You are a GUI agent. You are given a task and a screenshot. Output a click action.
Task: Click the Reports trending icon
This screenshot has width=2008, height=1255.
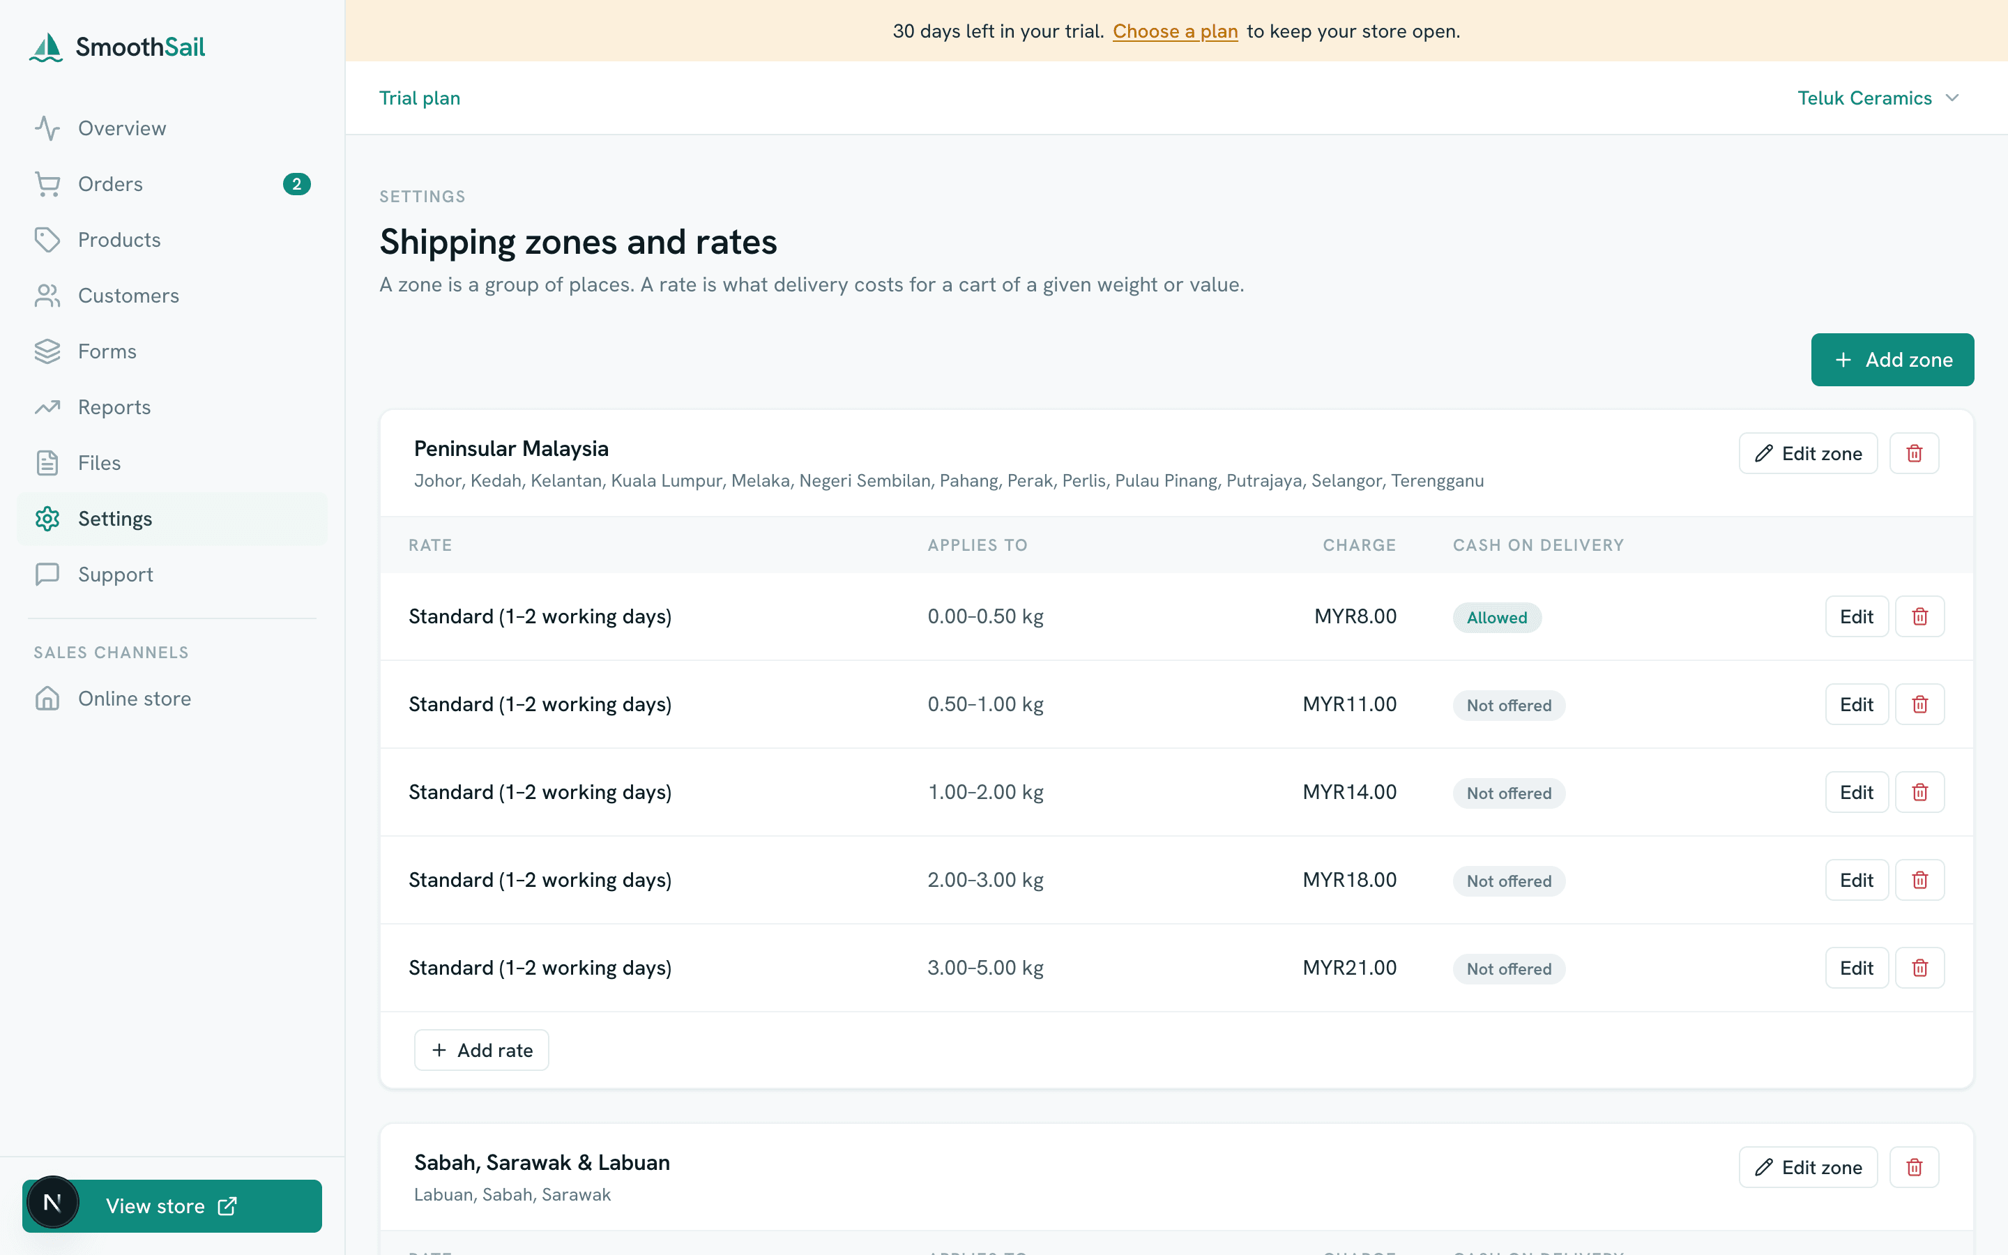[x=47, y=406]
